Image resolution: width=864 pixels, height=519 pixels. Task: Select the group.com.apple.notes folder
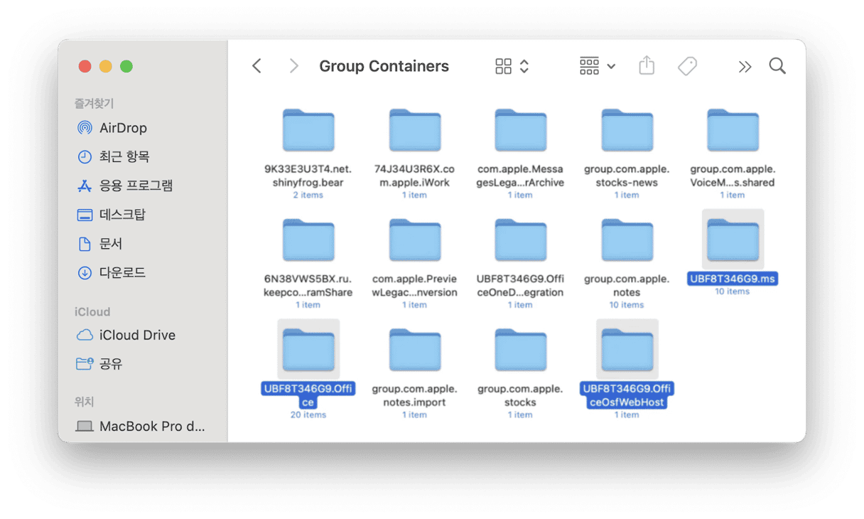(627, 240)
